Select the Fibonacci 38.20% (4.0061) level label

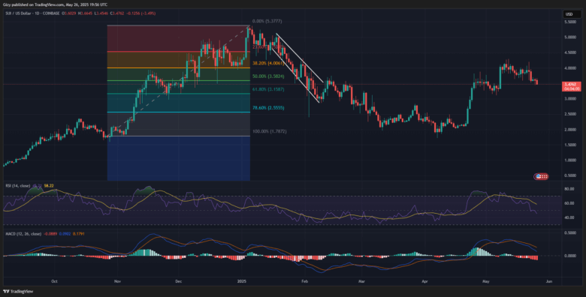coord(267,64)
